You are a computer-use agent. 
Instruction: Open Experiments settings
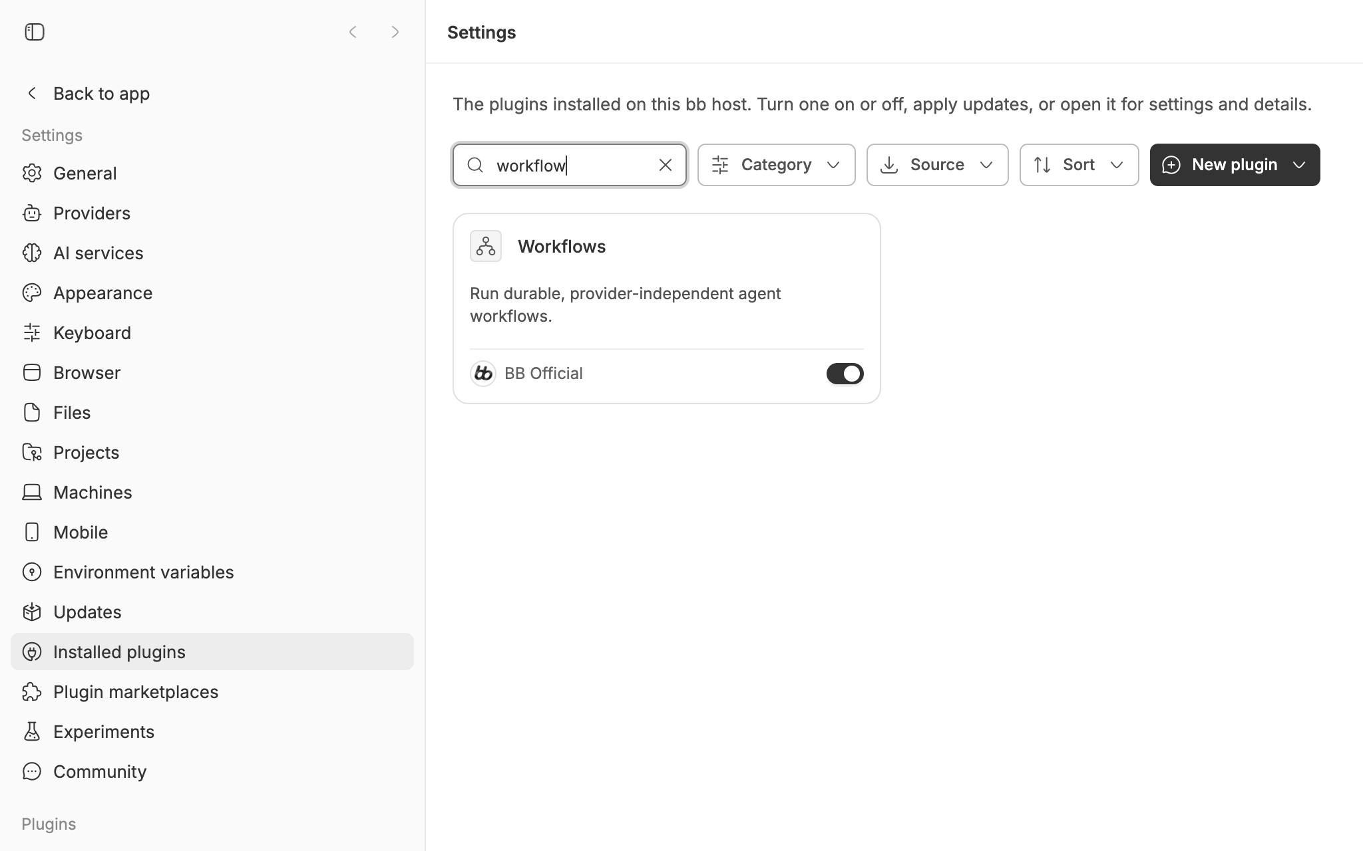point(212,731)
